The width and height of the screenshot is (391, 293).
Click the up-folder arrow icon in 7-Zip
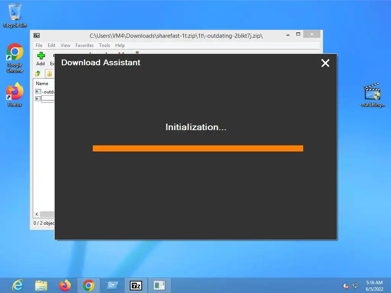point(38,74)
